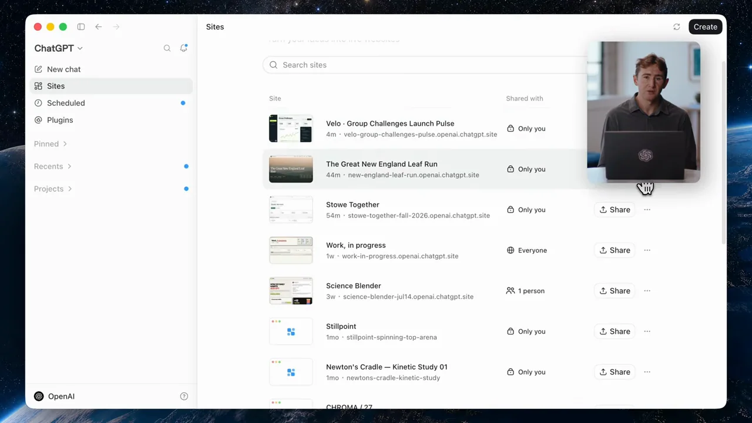Share the Science Blender site
Screen dimensions: 752x423
[615, 291]
